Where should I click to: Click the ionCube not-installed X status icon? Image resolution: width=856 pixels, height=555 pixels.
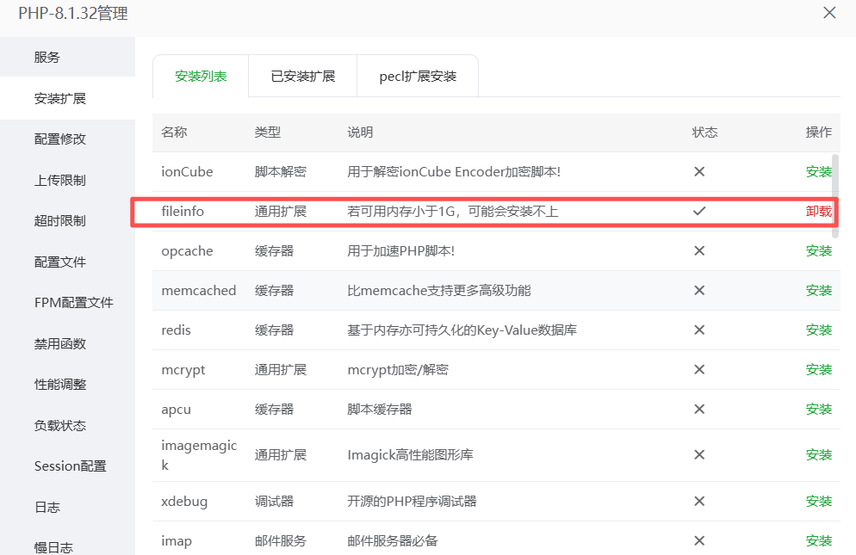pos(699,171)
